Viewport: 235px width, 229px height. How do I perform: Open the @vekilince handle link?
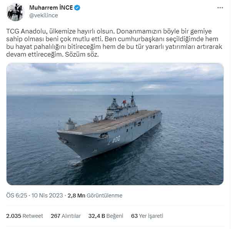(x=43, y=15)
